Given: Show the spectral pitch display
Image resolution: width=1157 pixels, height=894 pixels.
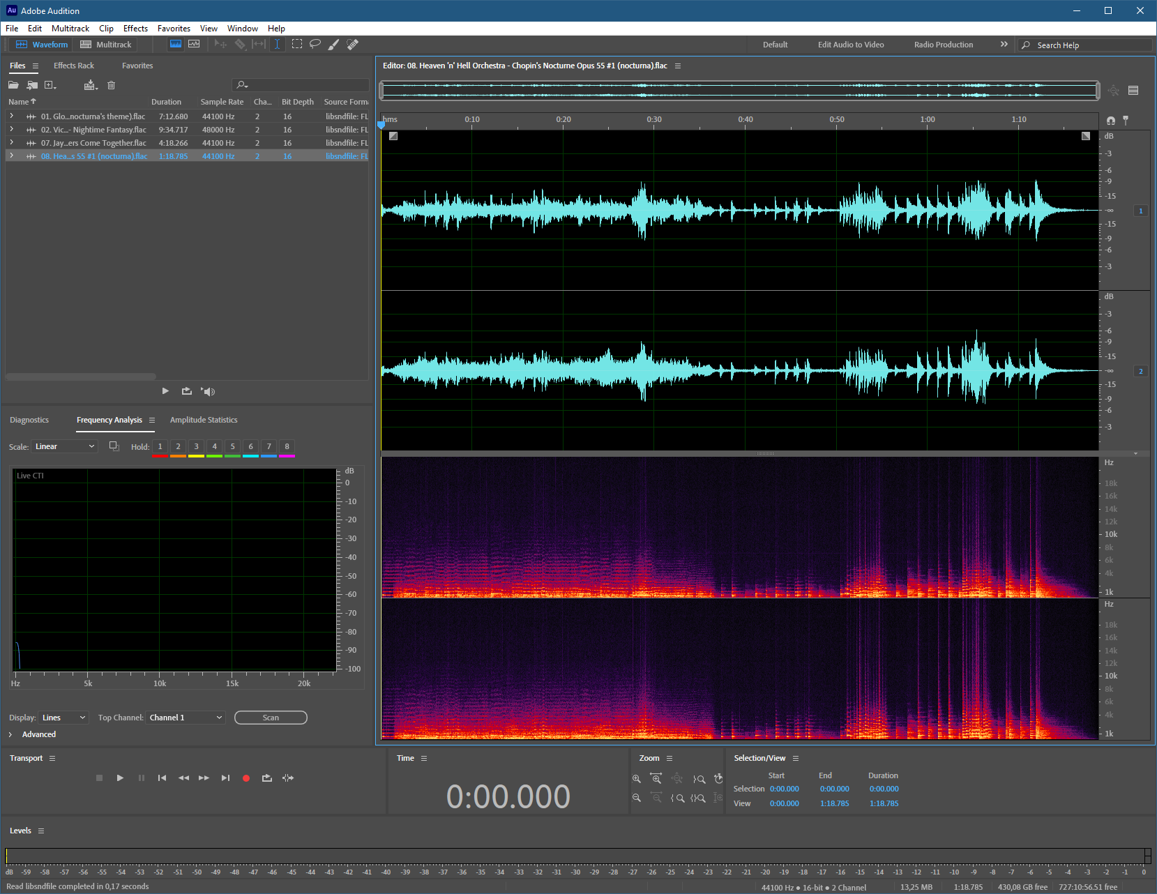Looking at the screenshot, I should coord(194,44).
